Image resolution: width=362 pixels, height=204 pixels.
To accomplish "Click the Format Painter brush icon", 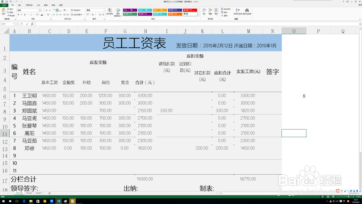I will point(8,16).
